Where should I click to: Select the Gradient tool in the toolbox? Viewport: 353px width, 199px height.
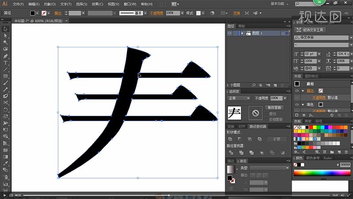(5, 157)
